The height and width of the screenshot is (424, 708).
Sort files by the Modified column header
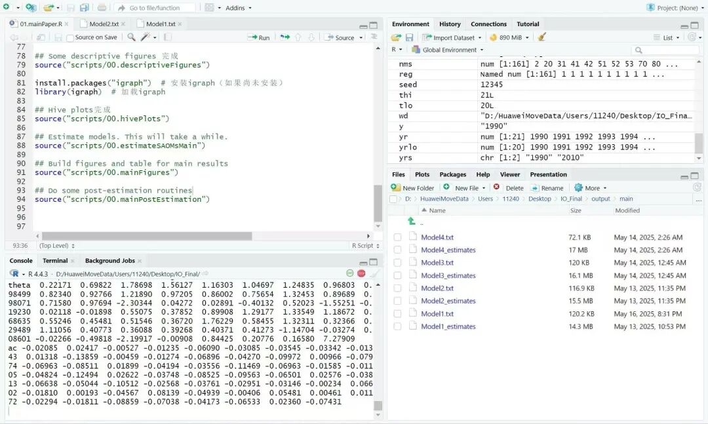point(627,210)
